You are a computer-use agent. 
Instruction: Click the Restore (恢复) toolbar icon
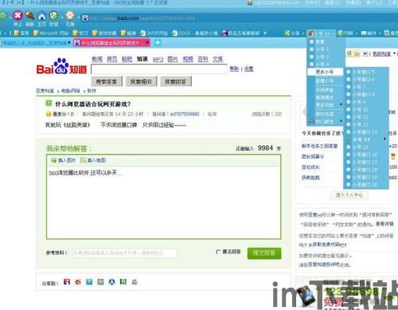click(54, 15)
